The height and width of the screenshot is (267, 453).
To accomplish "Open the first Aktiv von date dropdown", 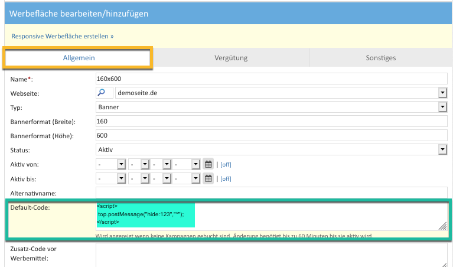I will (x=111, y=164).
